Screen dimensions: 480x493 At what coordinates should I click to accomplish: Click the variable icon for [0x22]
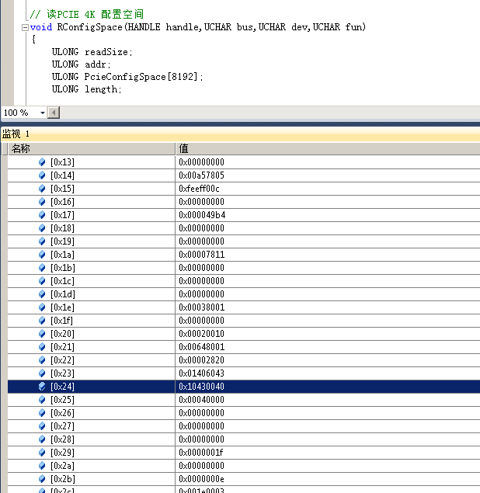pos(42,360)
